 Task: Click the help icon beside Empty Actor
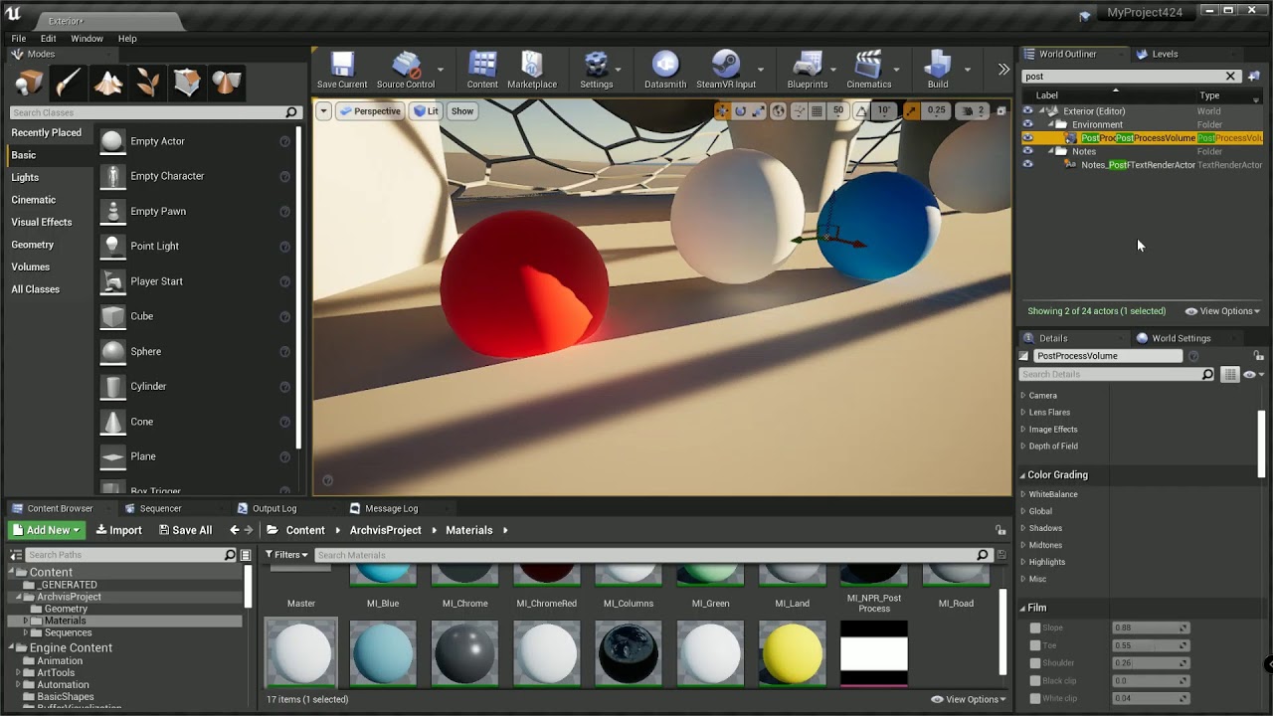pyautogui.click(x=284, y=141)
